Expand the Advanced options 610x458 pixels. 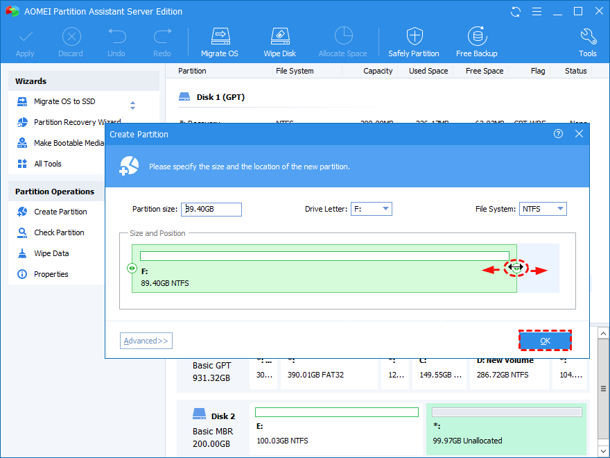(x=146, y=341)
